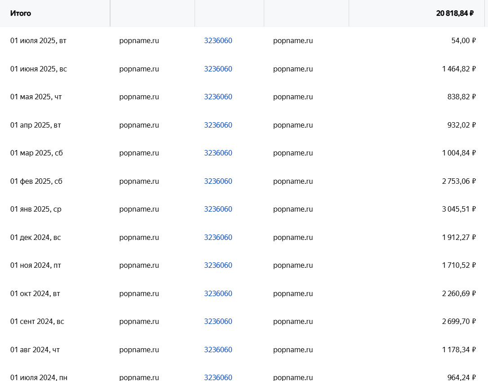Click date 01 июня 2025, вс

pos(39,69)
